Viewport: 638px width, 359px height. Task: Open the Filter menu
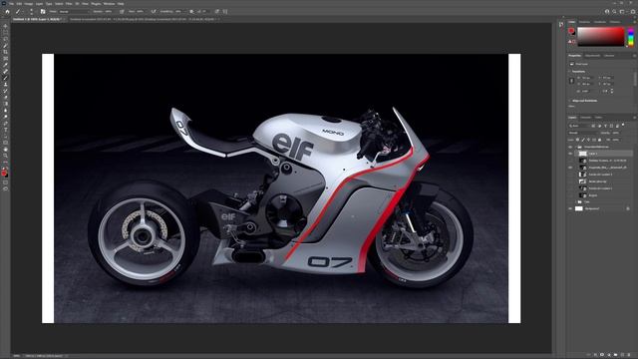pyautogui.click(x=69, y=4)
